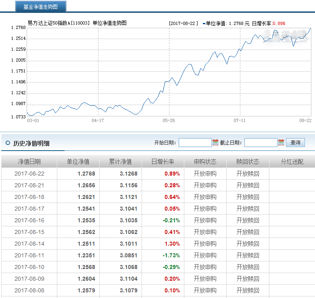Click cumulative net value 3.1079
This screenshot has height=298, width=315.
[129, 290]
